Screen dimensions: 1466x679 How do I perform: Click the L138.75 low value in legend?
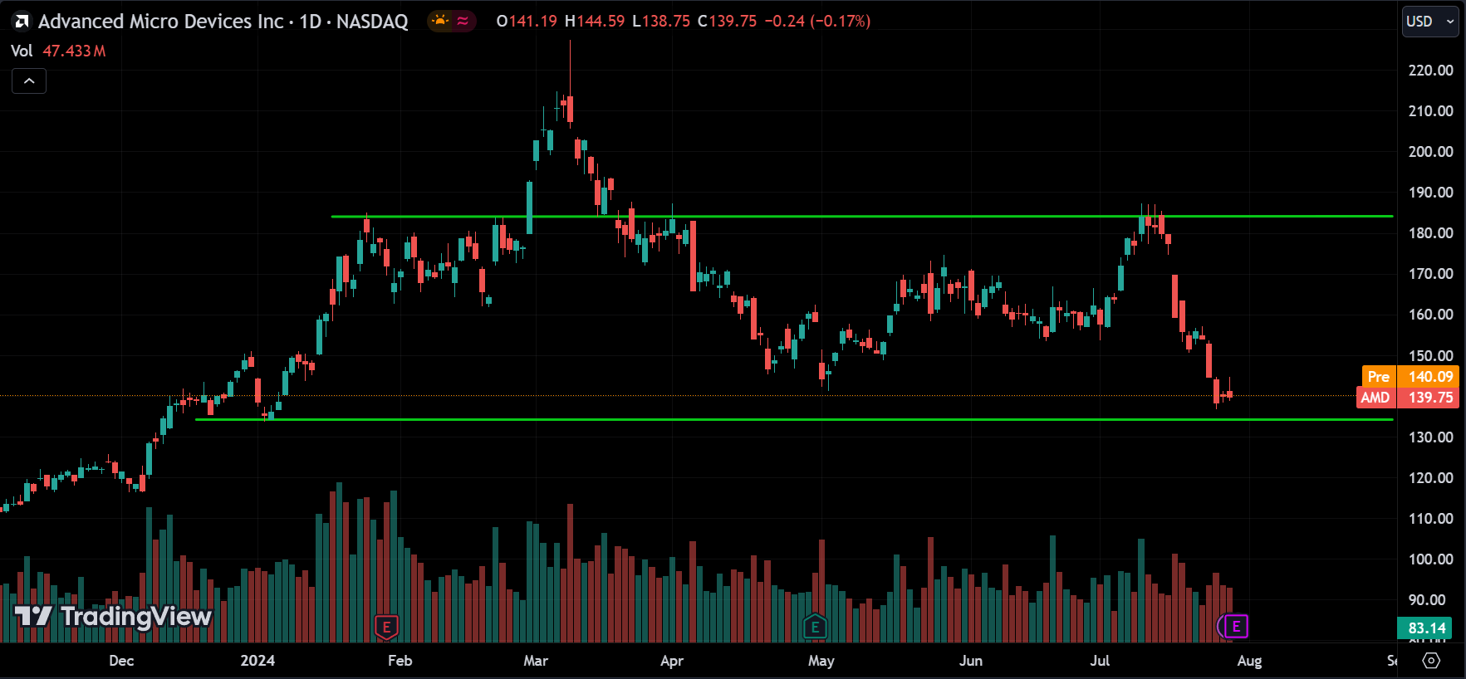point(661,22)
